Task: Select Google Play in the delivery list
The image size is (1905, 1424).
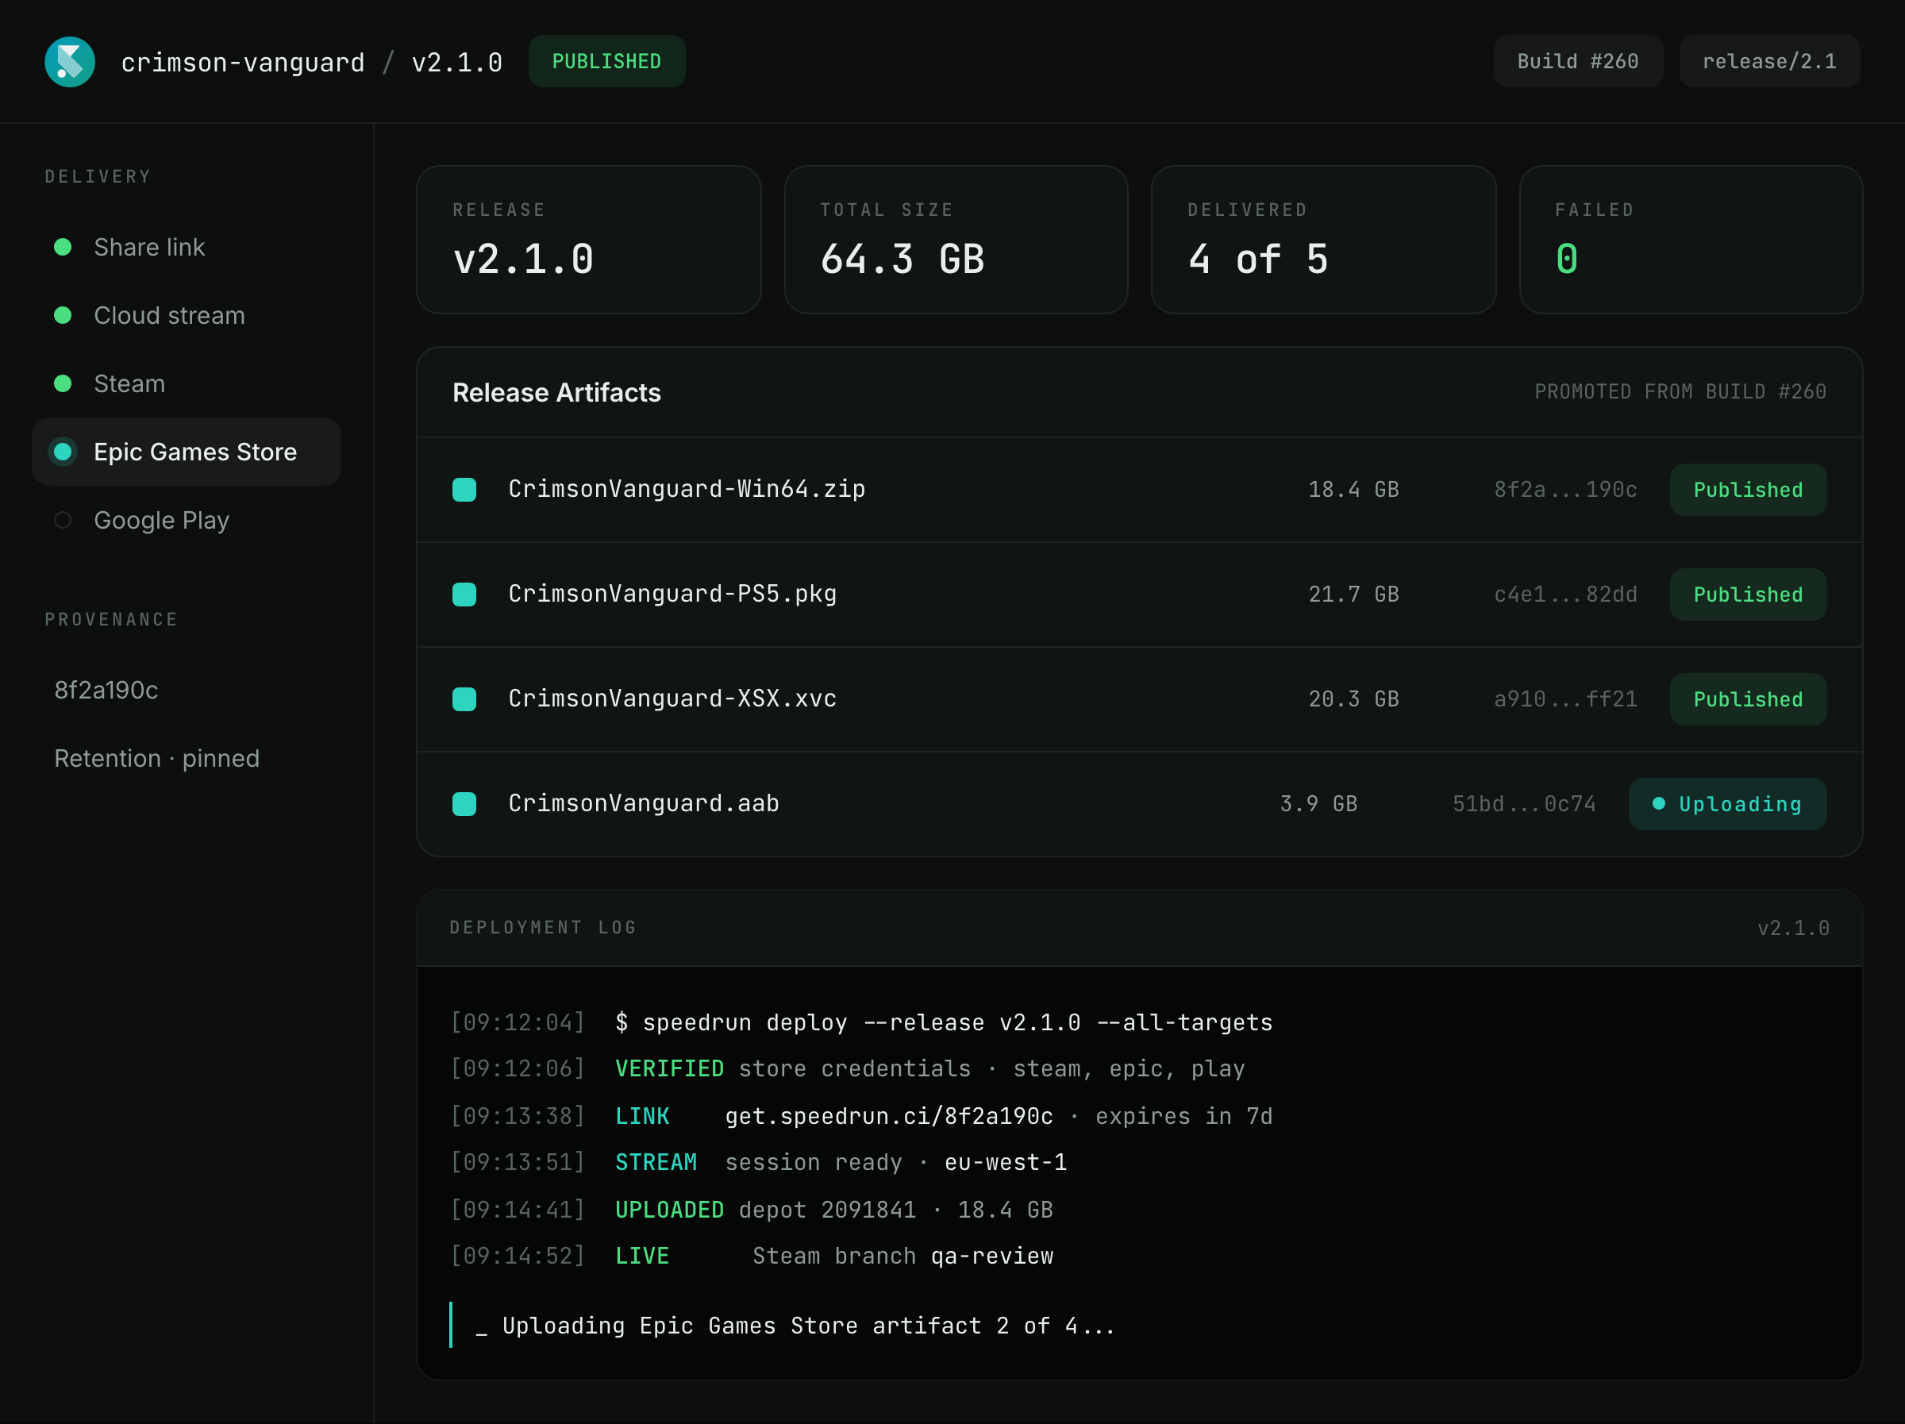Action: (186, 521)
